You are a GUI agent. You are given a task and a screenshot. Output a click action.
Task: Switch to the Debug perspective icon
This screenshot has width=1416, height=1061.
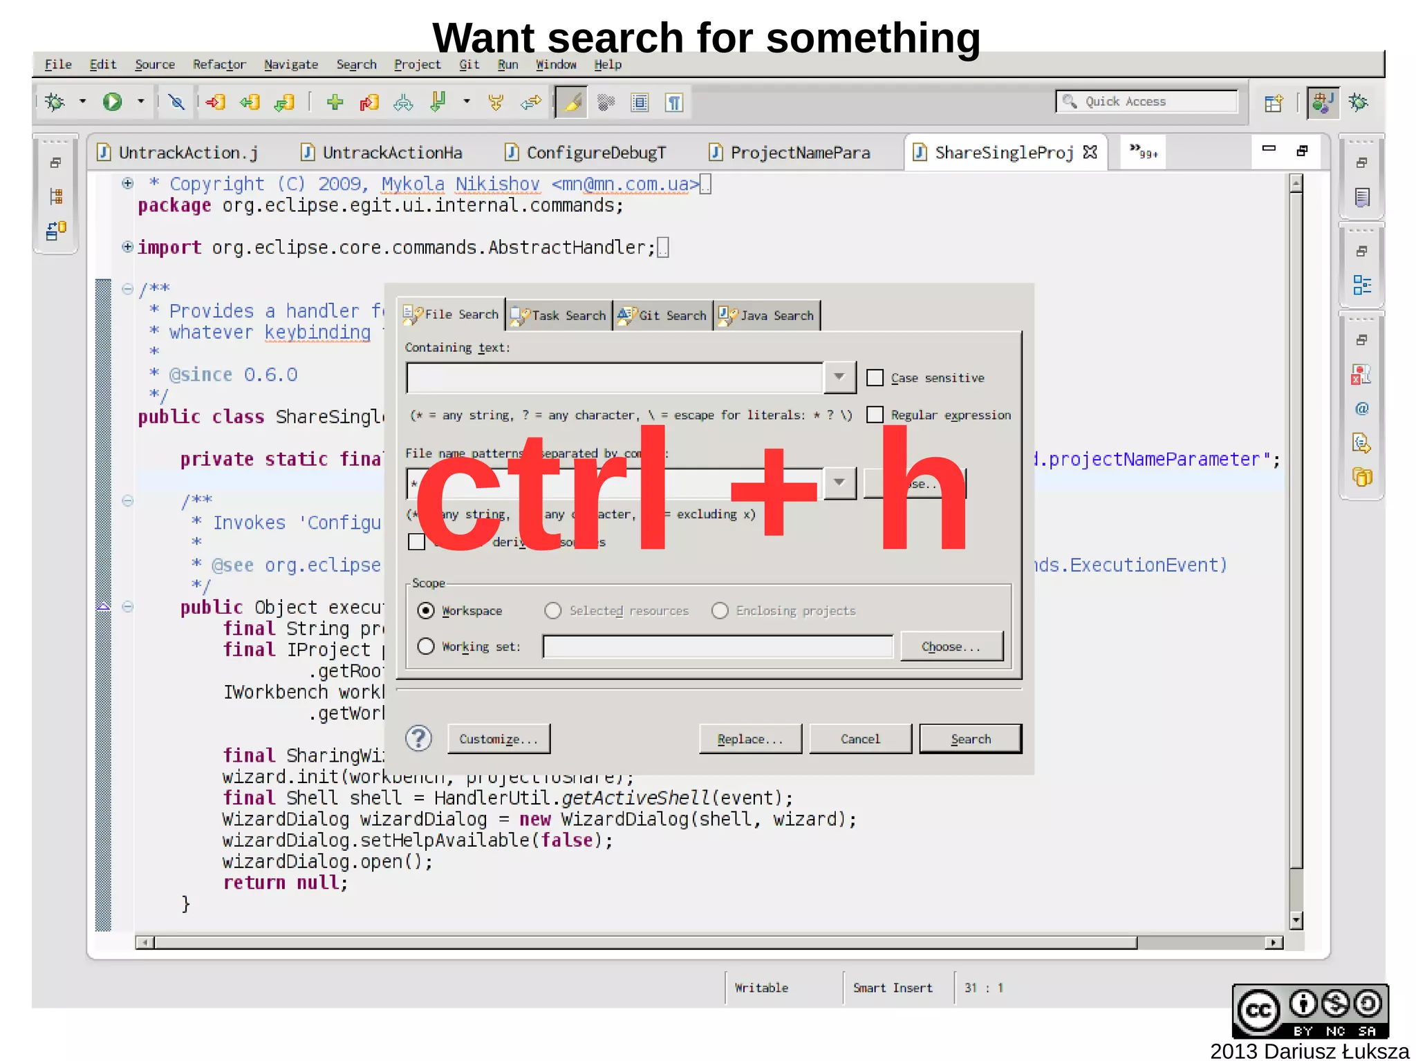click(1358, 102)
